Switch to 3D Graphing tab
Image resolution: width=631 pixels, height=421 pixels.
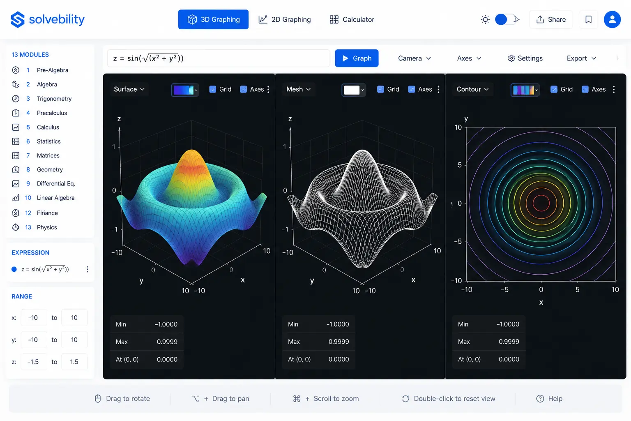point(213,19)
